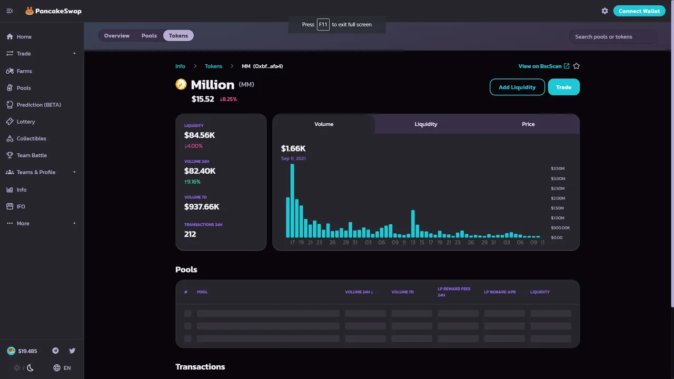Sort pools by Volume 24H column
The image size is (674, 379).
tap(359, 292)
